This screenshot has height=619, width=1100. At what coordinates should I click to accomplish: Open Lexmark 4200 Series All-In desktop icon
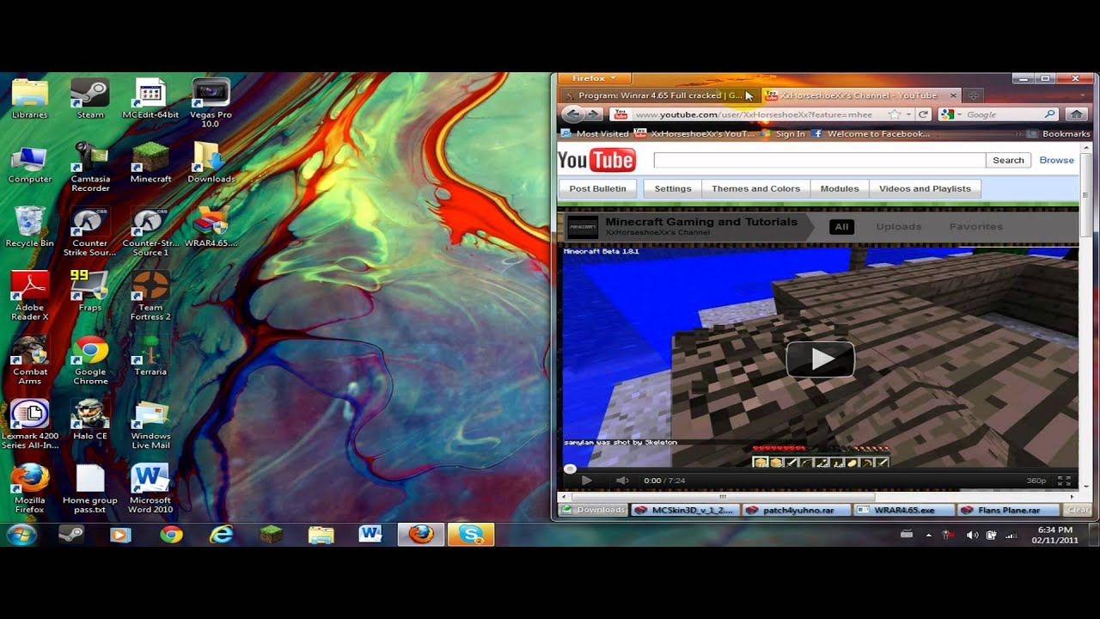pyautogui.click(x=30, y=424)
